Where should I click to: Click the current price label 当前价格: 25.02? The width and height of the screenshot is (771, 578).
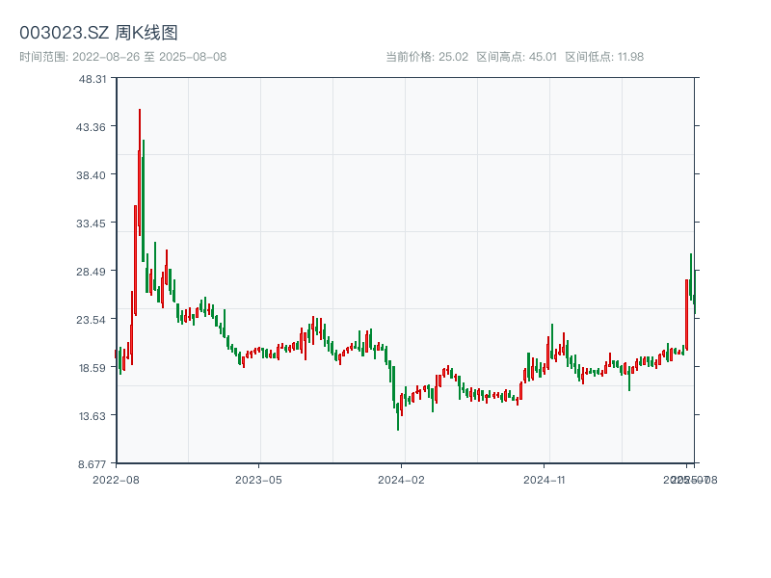[427, 57]
